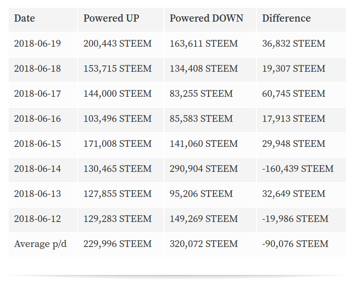Click the 36,832 STEEM difference value
The width and height of the screenshot is (357, 286).
[x=294, y=43]
